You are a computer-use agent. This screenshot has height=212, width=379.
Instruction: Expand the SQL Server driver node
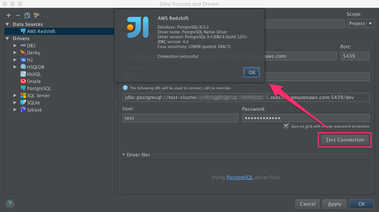[15, 95]
